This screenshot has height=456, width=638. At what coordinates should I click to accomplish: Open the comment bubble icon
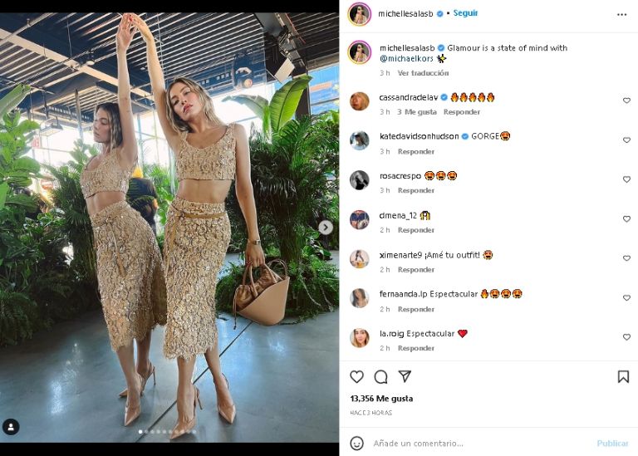point(380,376)
